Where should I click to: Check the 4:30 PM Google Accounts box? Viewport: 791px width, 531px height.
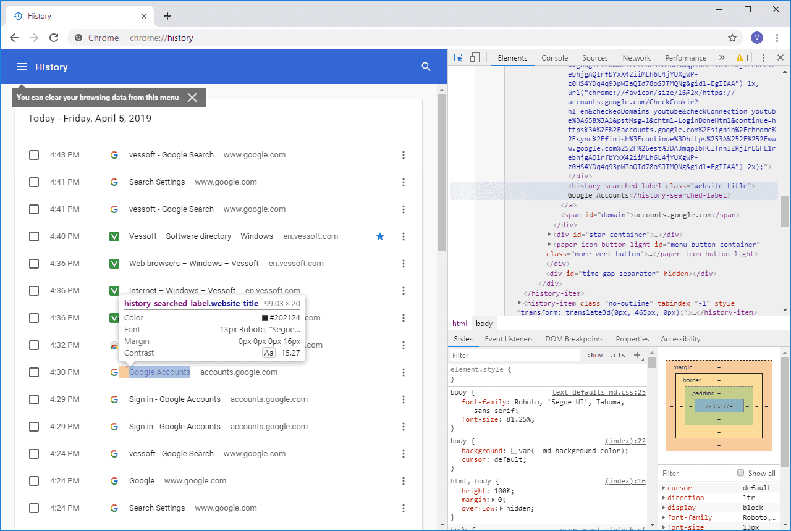[x=34, y=372]
